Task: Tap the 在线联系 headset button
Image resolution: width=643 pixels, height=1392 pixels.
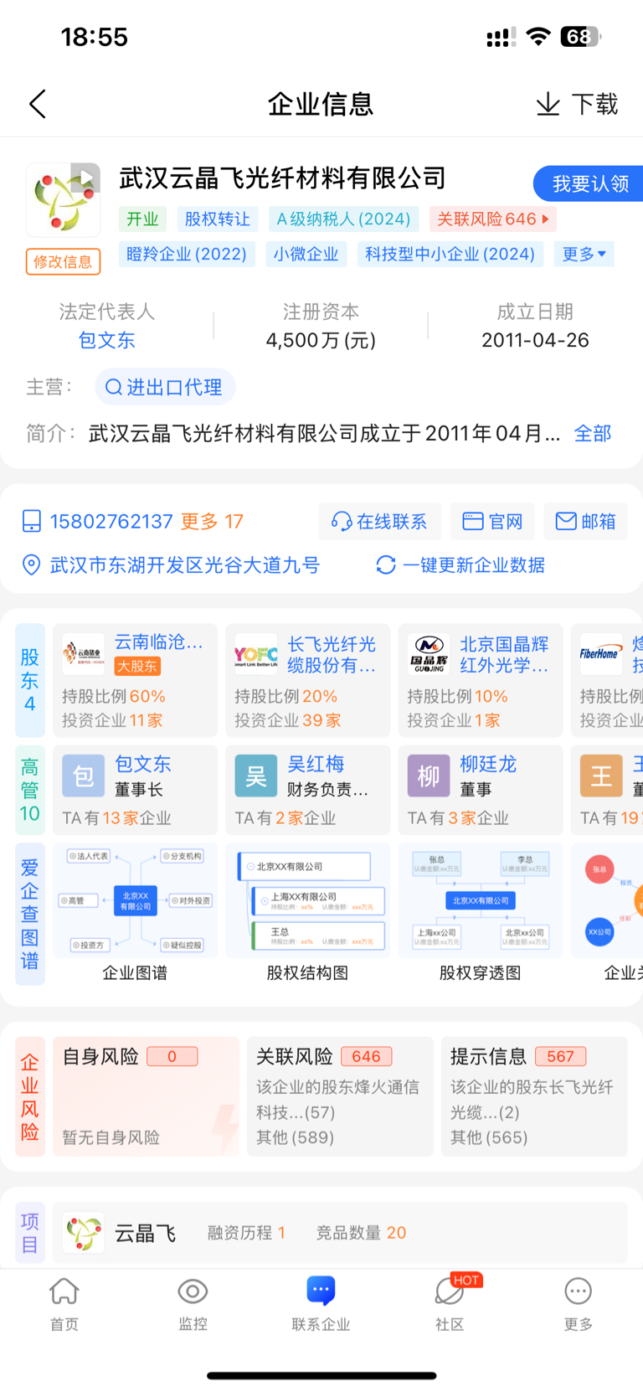Action: pos(379,522)
